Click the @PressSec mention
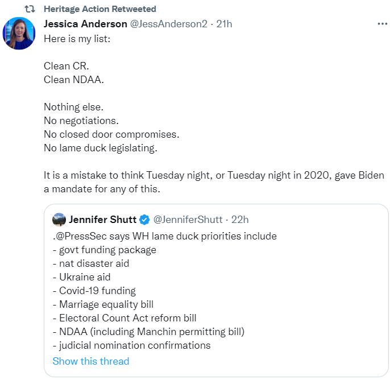Screen dimensions: 390x380 pyautogui.click(x=80, y=236)
